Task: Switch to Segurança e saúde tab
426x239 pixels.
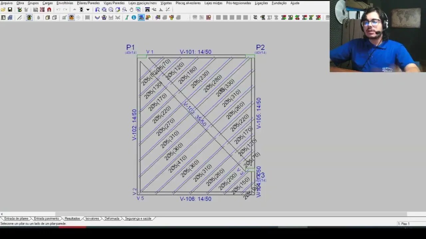Action: pyautogui.click(x=138, y=218)
